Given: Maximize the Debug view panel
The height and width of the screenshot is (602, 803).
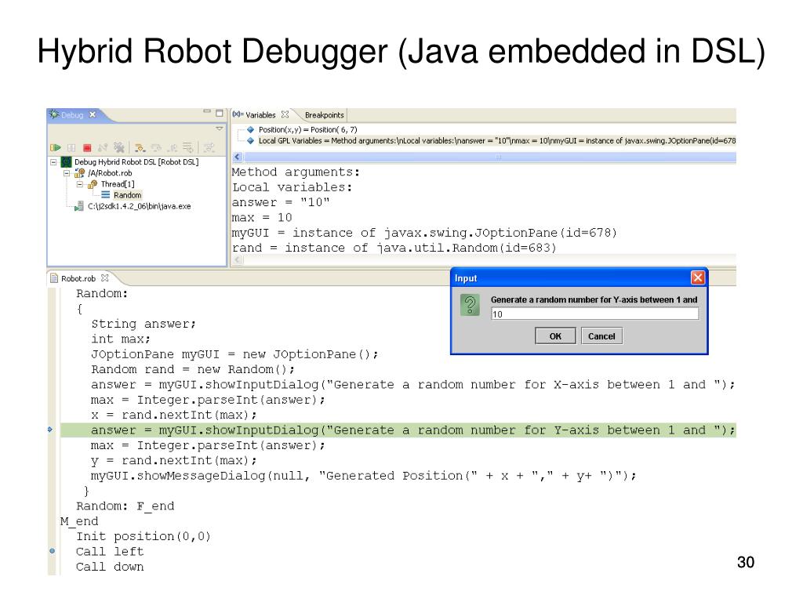Looking at the screenshot, I should (220, 113).
